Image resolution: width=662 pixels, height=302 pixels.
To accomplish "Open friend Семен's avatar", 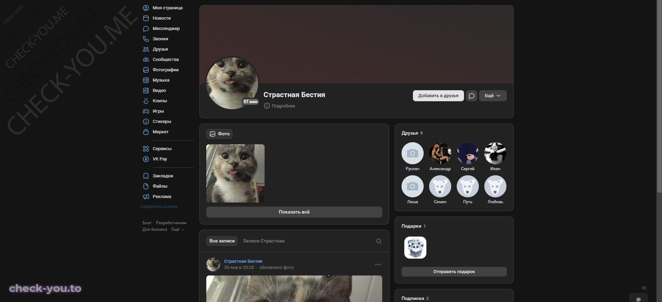I will (x=440, y=186).
